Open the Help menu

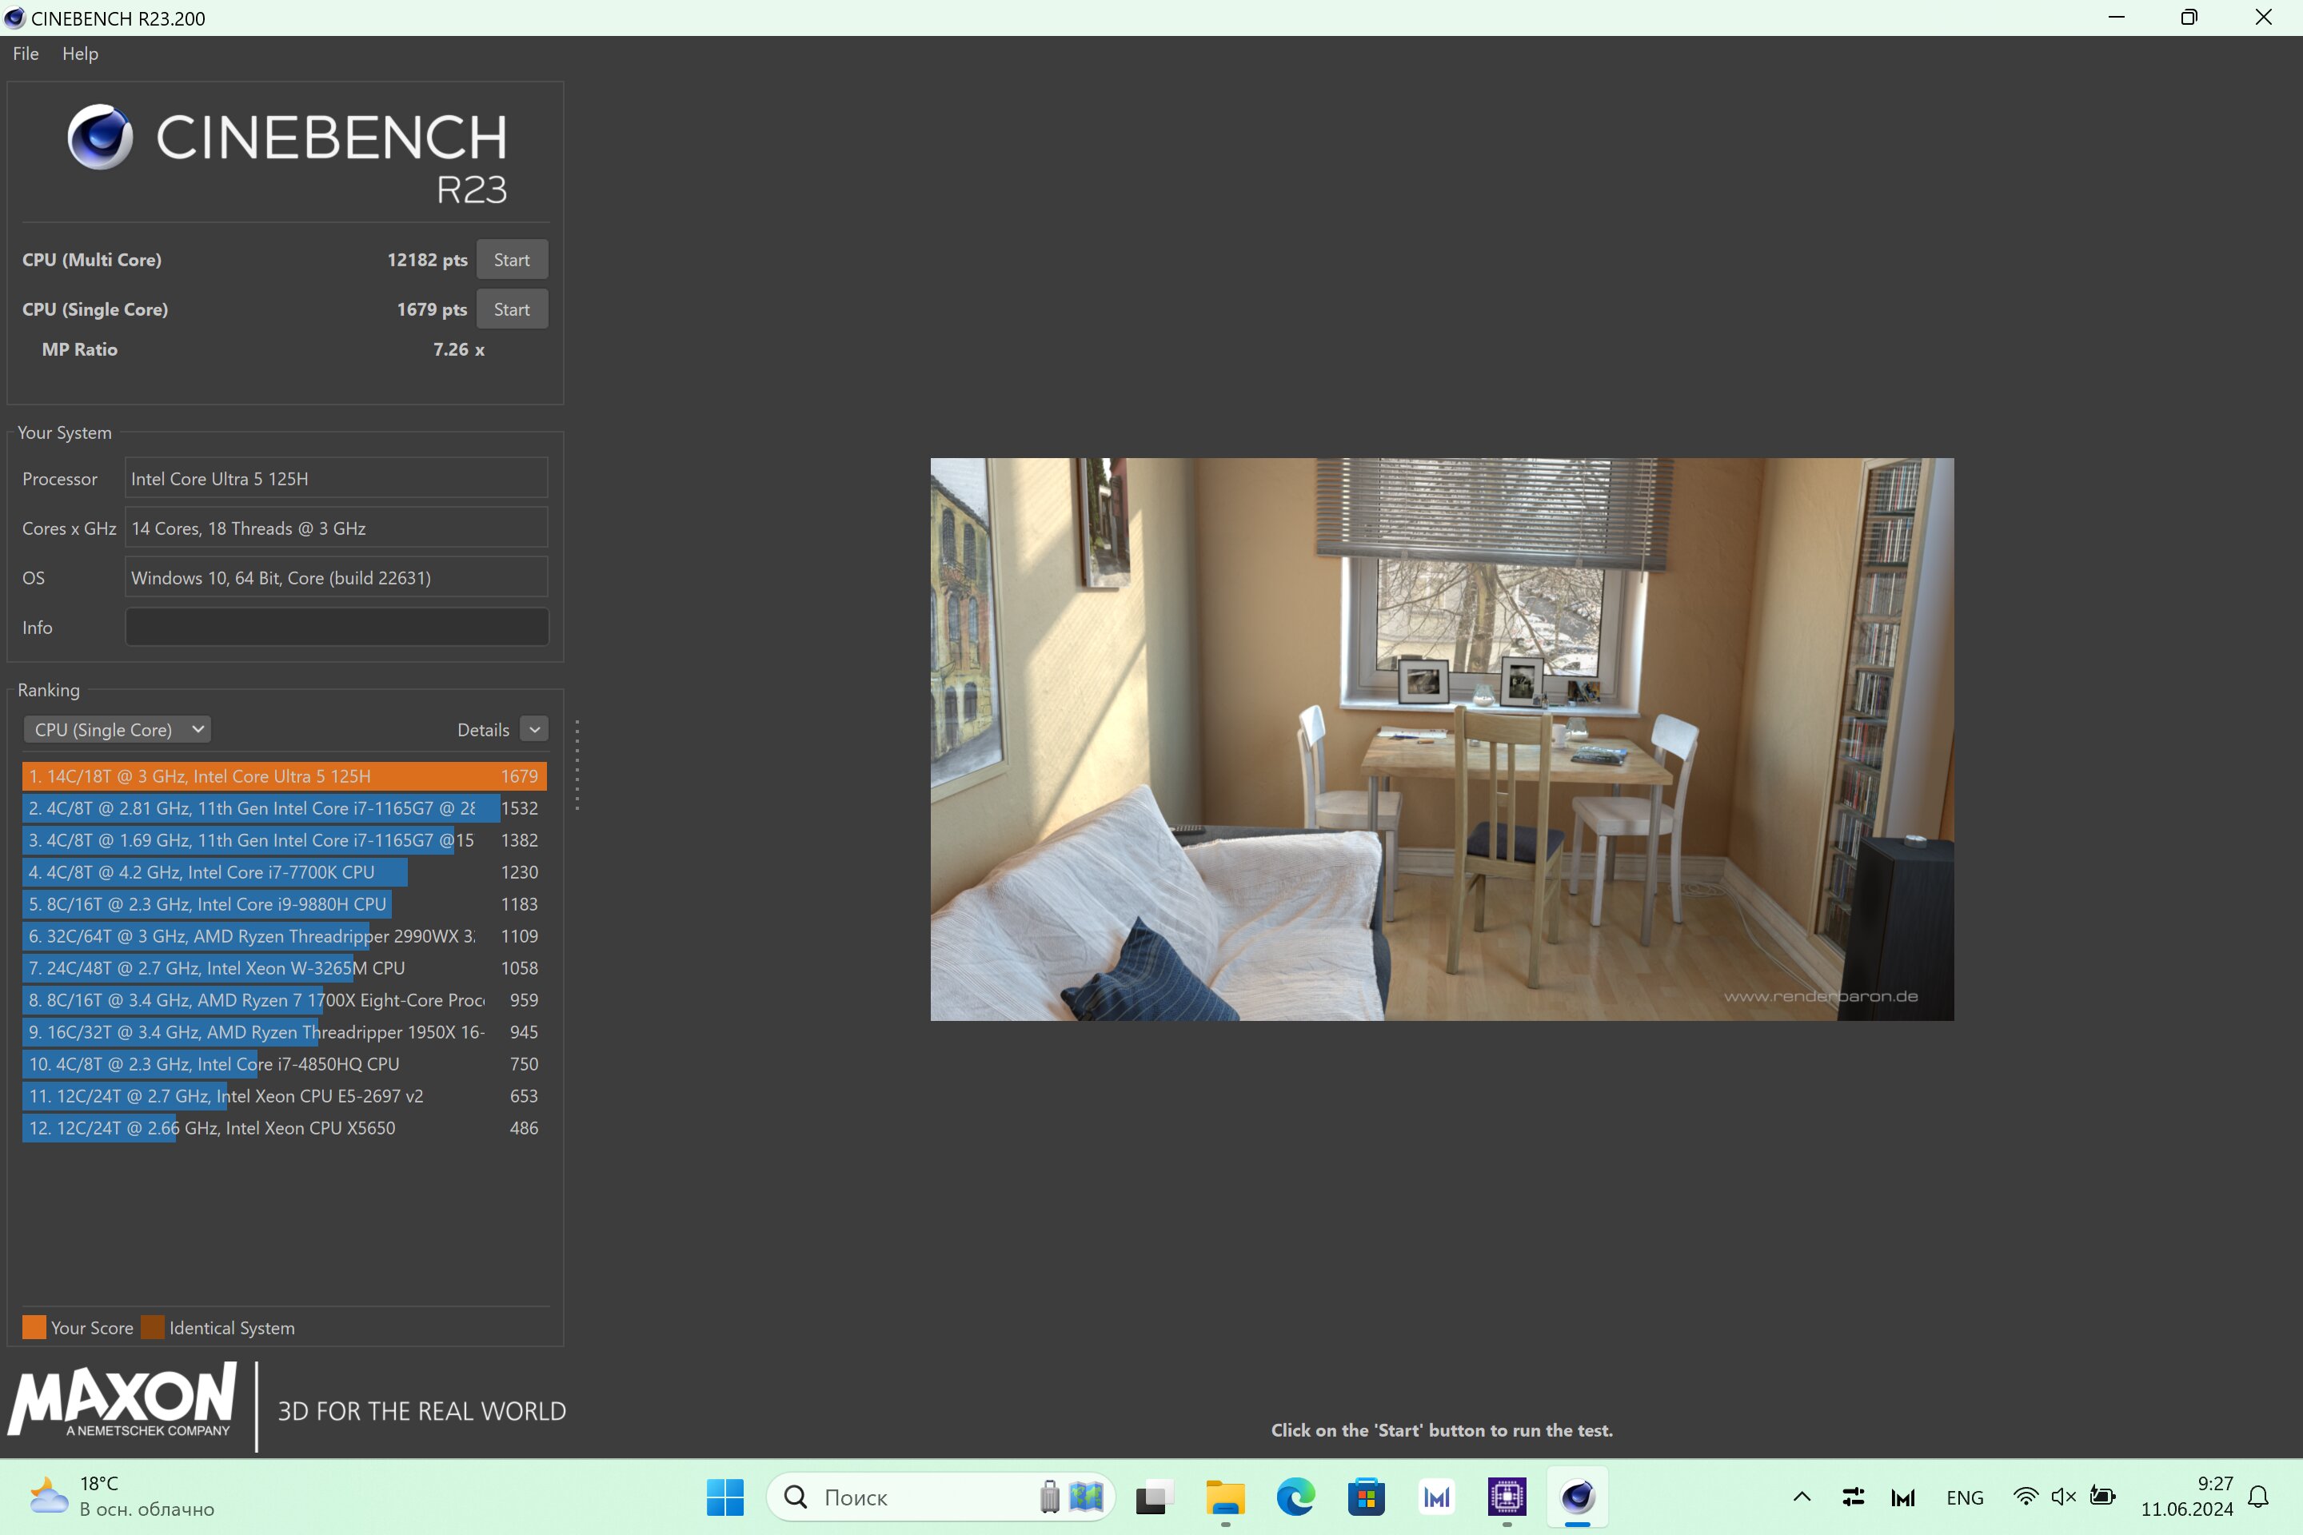(80, 54)
